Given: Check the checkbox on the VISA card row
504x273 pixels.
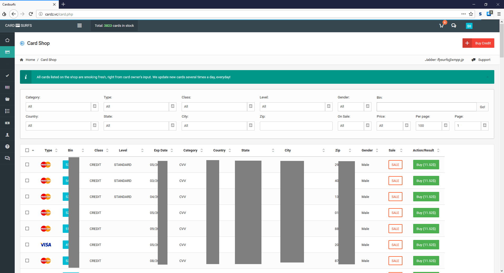Looking at the screenshot, I should coord(27,244).
